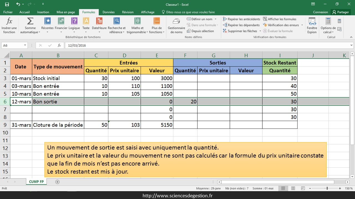Click the Insérer une fonction icon
This screenshot has width=355, height=199.
9,22
